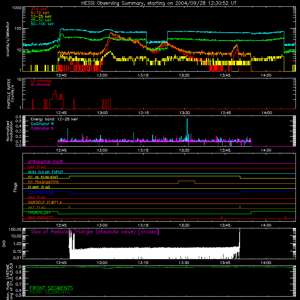Click the REAR SEGMENTS legend entry
The image size is (300, 300).
[x=50, y=292]
